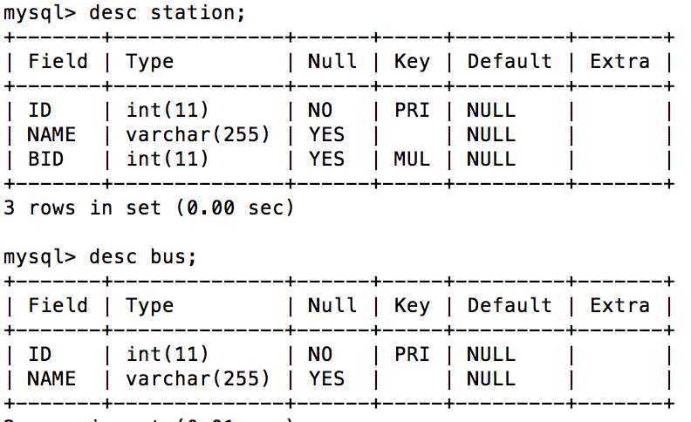Click NO value in bus table ID row

[x=320, y=355]
